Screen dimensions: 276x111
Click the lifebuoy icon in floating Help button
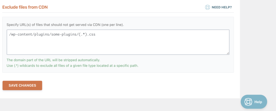point(248,102)
